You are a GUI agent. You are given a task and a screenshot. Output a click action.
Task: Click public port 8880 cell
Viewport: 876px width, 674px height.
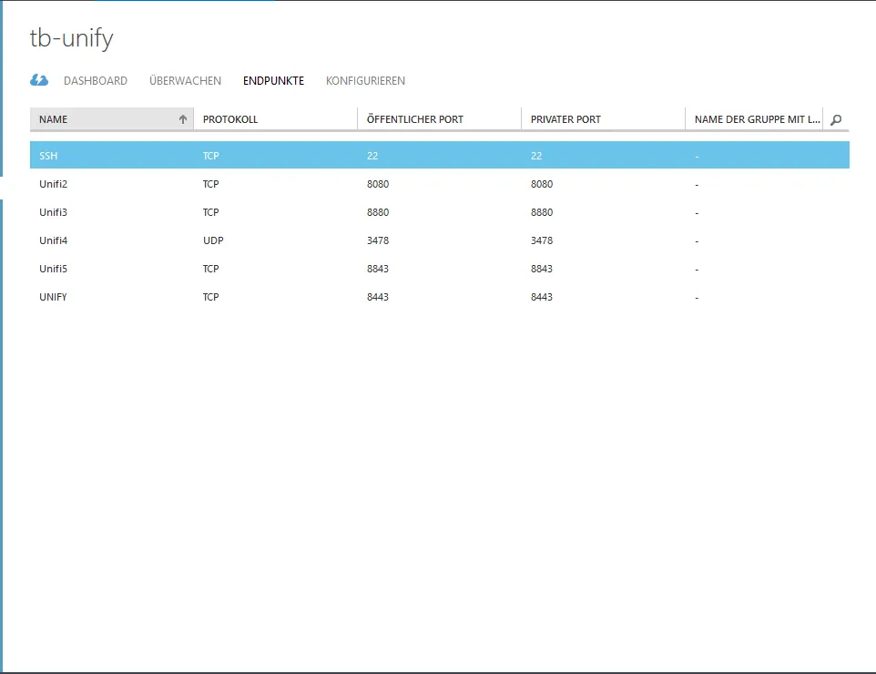click(378, 212)
